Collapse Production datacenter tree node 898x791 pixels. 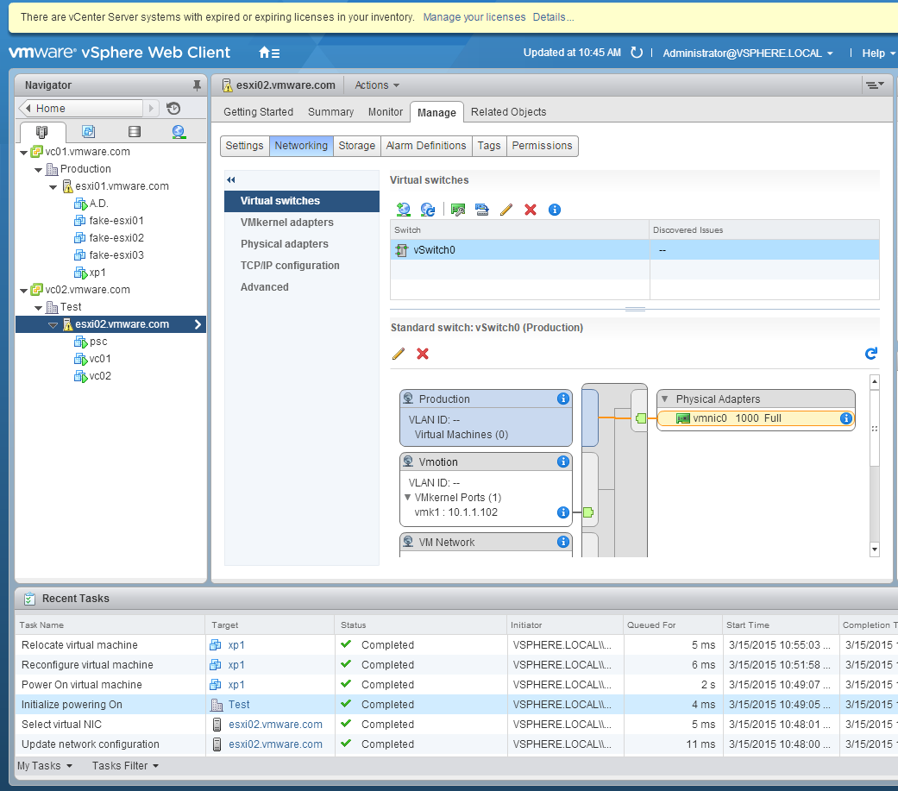[x=38, y=170]
